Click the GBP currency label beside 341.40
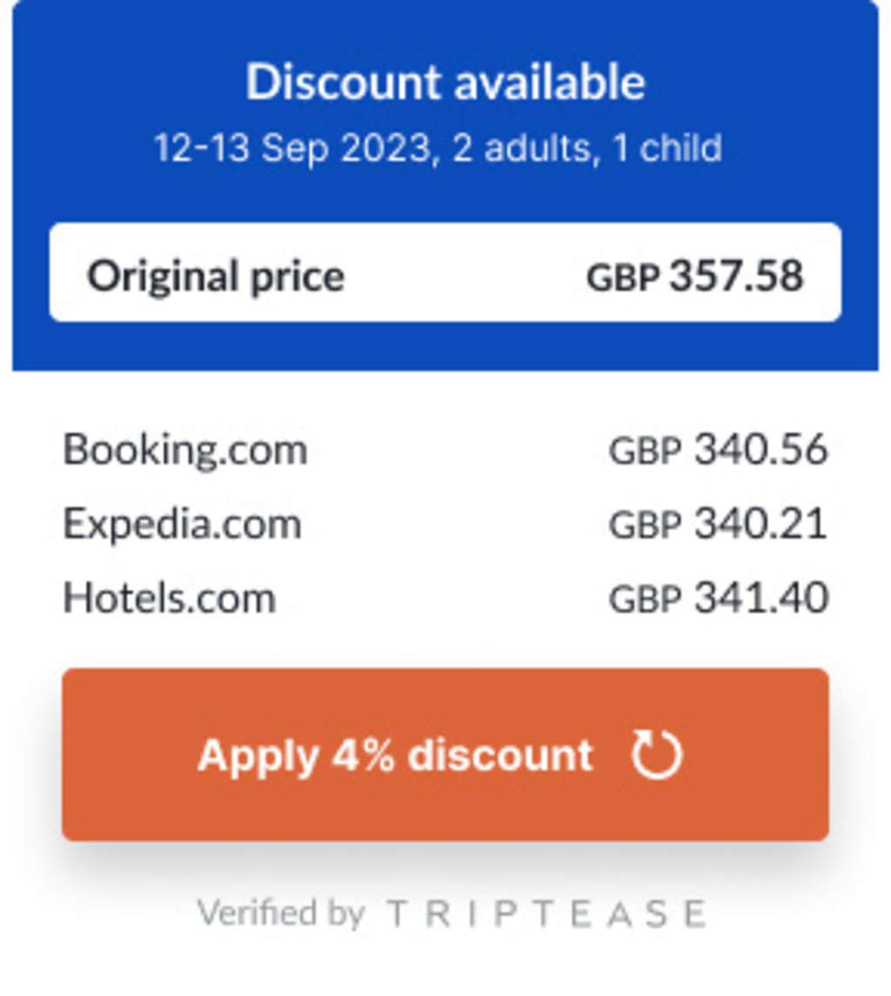 645,599
